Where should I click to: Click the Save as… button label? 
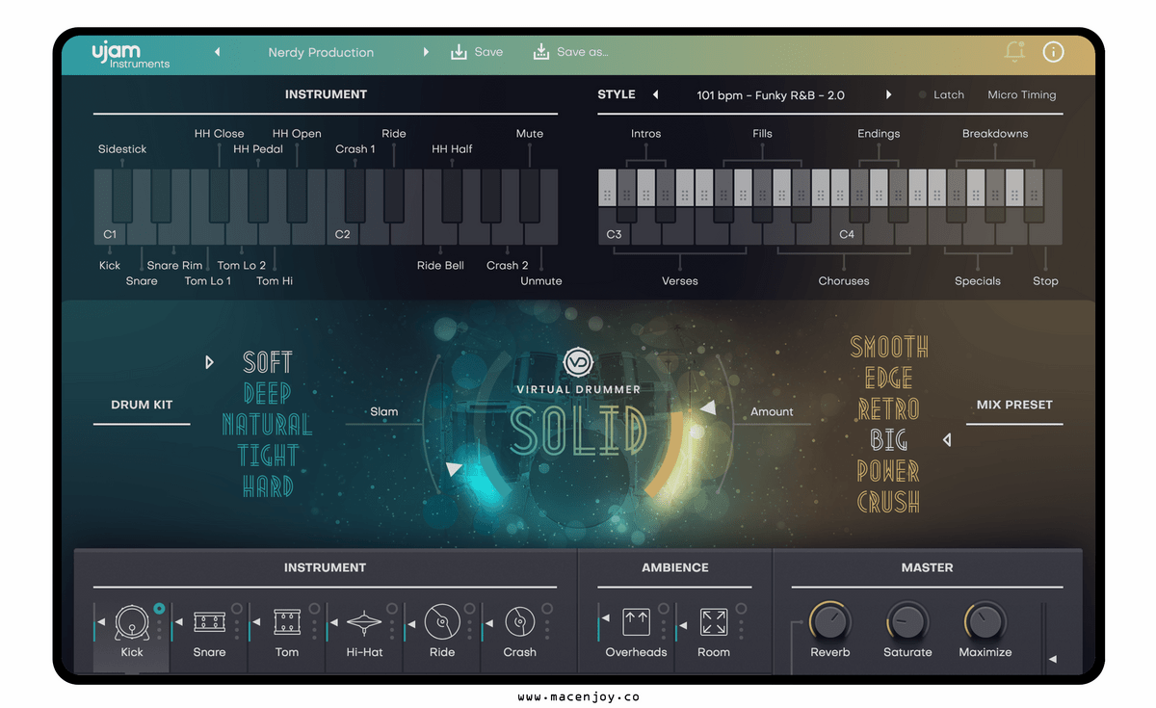pyautogui.click(x=583, y=52)
